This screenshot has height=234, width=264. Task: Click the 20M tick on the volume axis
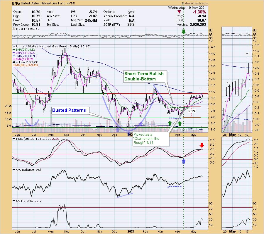coord(8,106)
